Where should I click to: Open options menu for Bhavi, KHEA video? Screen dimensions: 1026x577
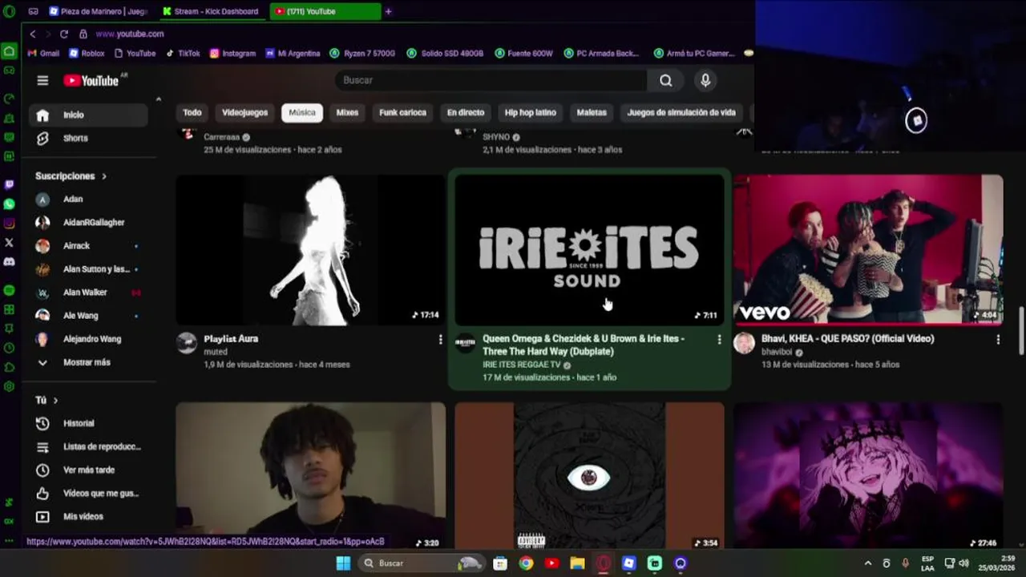pyautogui.click(x=998, y=340)
